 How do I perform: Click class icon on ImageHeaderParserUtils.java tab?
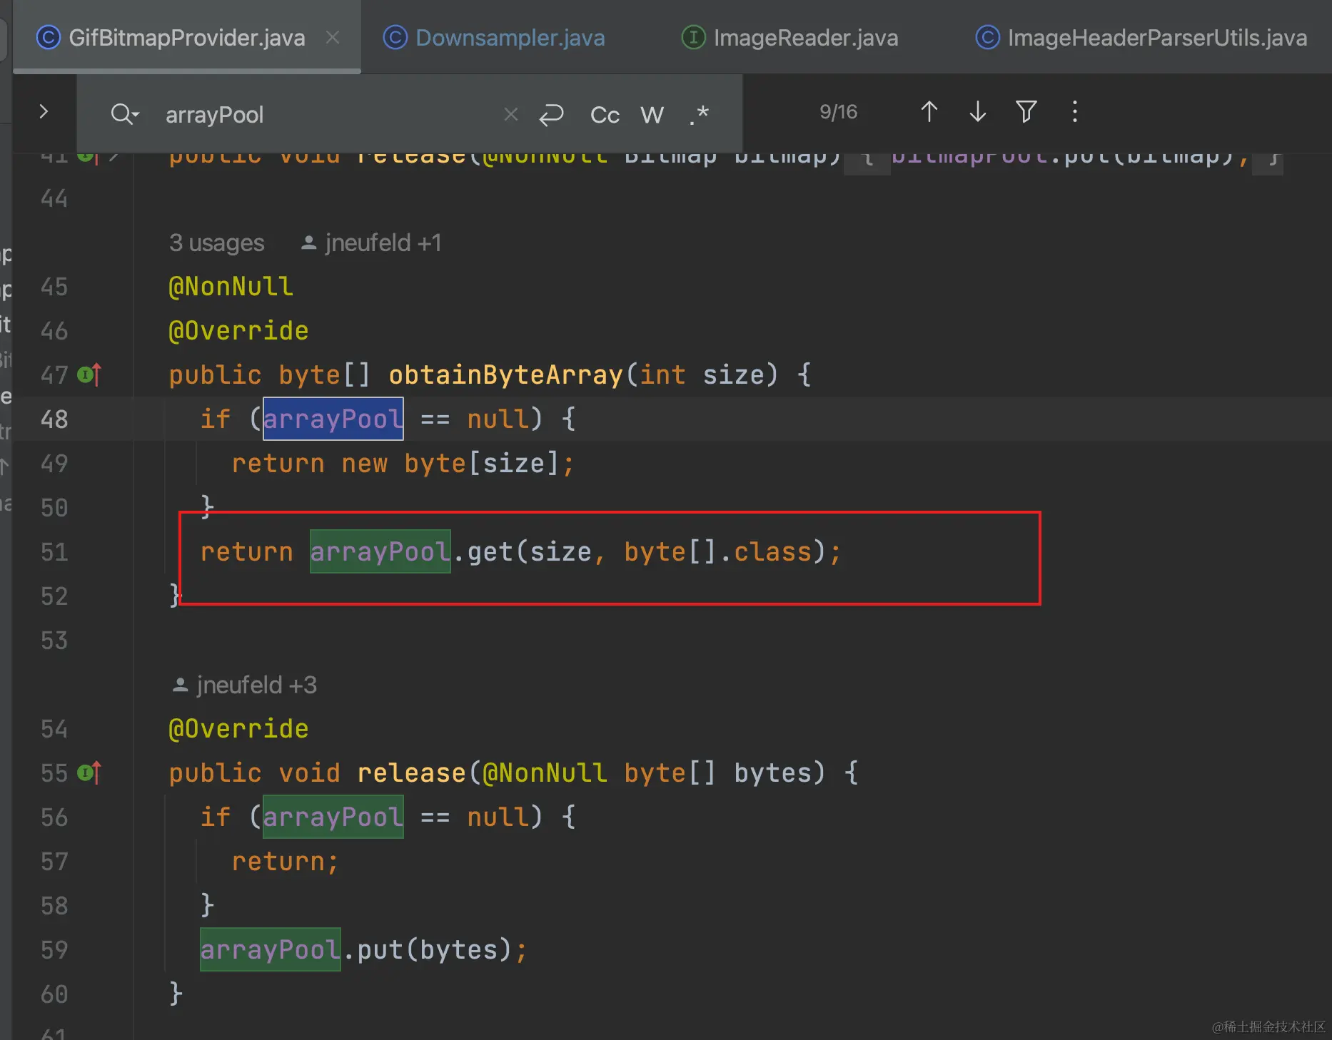(987, 37)
